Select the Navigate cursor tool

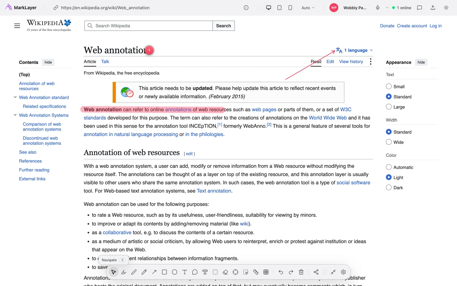pyautogui.click(x=114, y=272)
